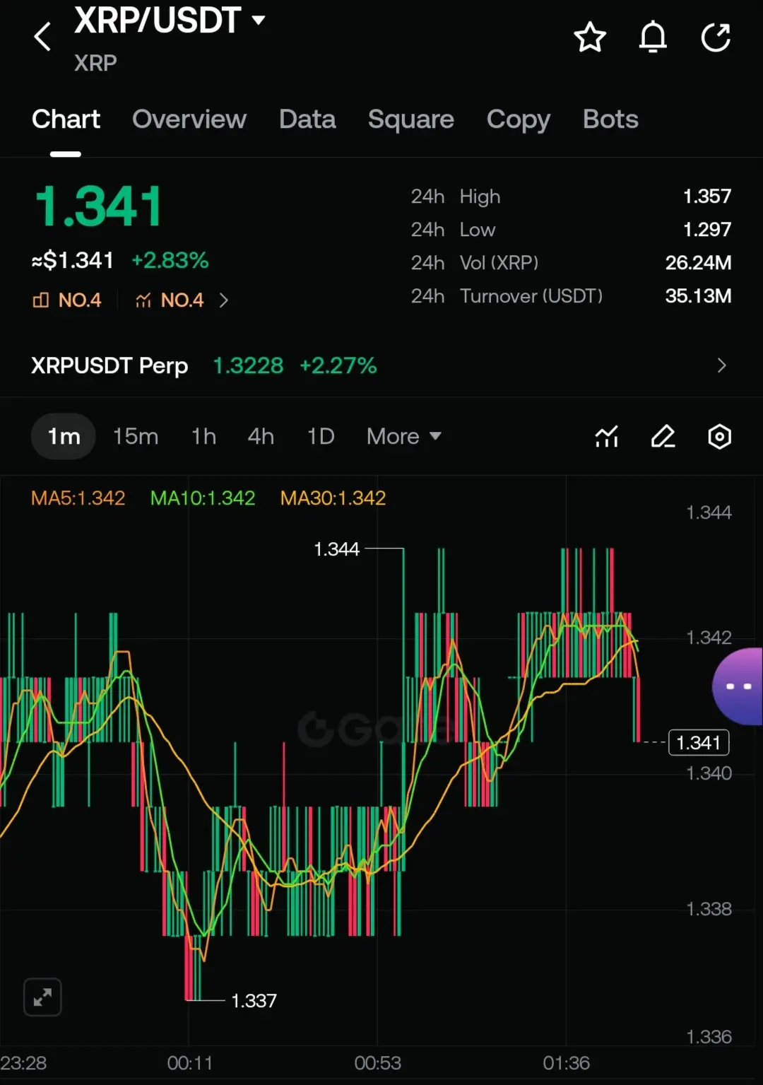Tap the 01:36 time axis label
This screenshot has height=1085, width=763.
point(566,1063)
